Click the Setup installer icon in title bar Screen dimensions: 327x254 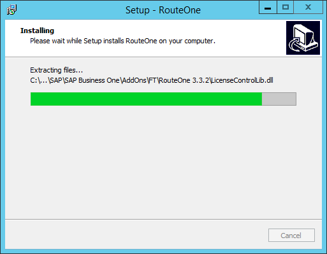coord(11,10)
